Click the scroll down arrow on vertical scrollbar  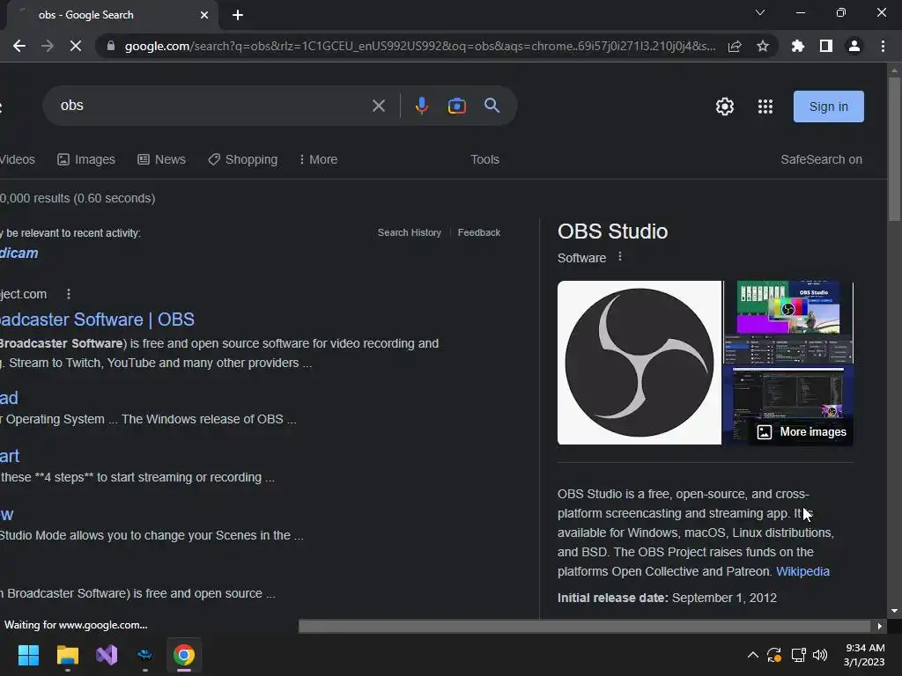tap(894, 611)
